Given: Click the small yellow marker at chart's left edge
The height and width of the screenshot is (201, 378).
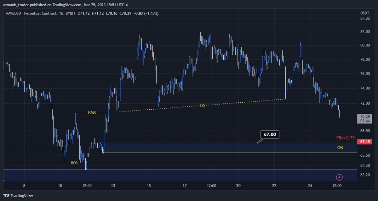Looking at the screenshot, I should (x=3, y=181).
